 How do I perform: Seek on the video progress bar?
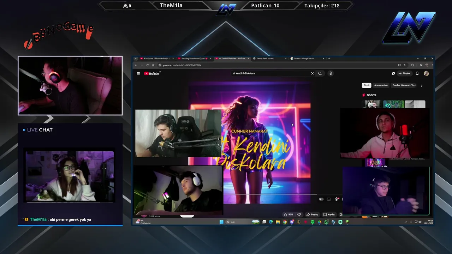(270, 194)
